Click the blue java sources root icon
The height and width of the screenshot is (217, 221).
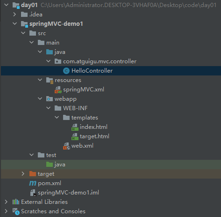pyautogui.click(x=50, y=52)
